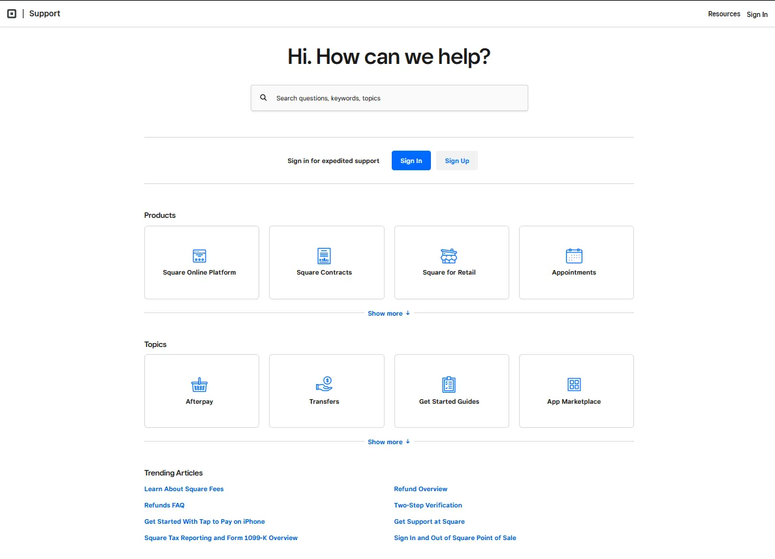The height and width of the screenshot is (559, 775).
Task: Open Appointments calendar icon
Action: 574,256
